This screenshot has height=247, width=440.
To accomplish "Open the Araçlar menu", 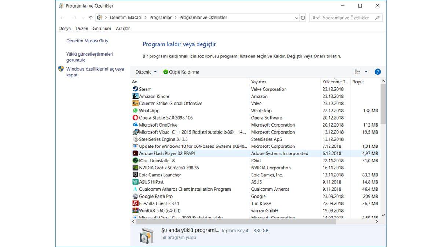I will coord(123,29).
